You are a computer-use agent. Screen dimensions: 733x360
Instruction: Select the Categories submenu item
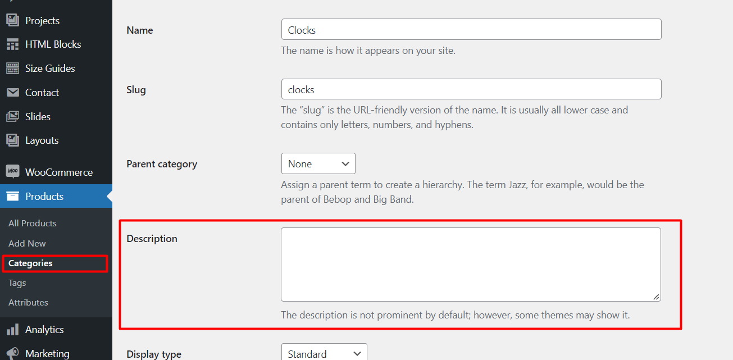tap(30, 263)
